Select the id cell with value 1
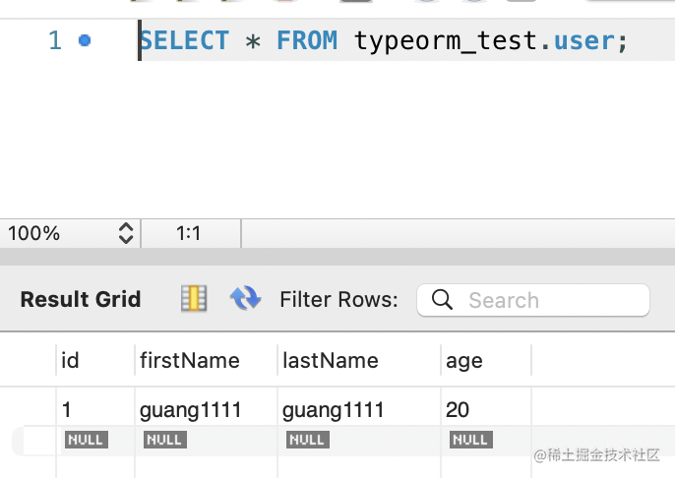This screenshot has height=478, width=675. click(68, 410)
